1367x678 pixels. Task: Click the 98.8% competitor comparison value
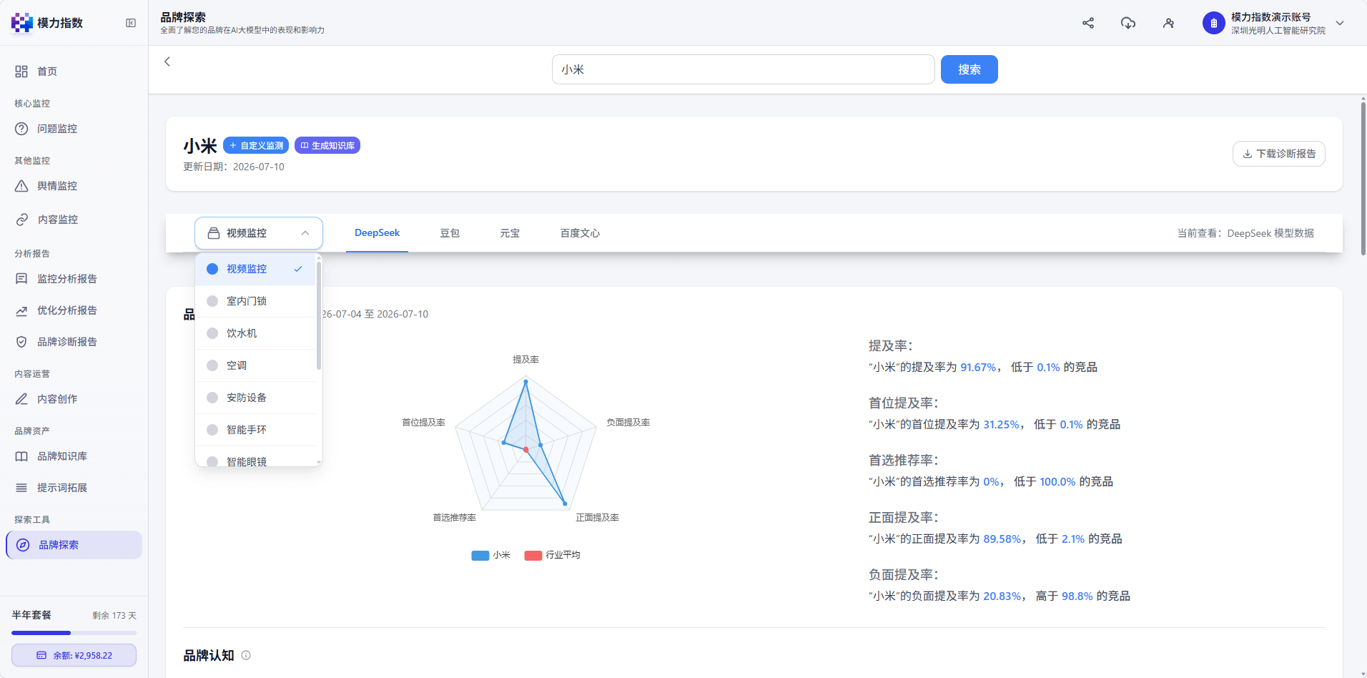[1077, 596]
